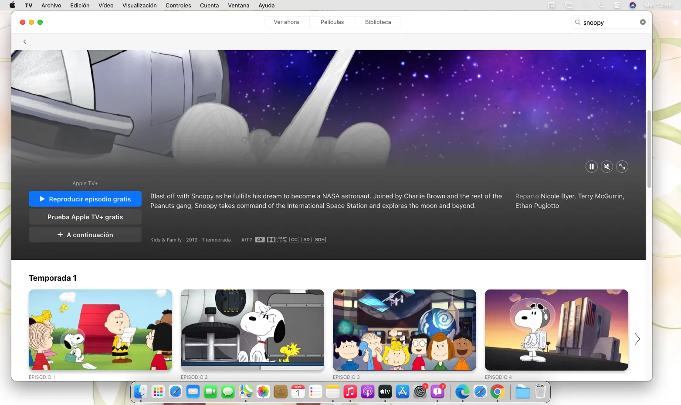Click cast name Nicole Byer

click(557, 196)
